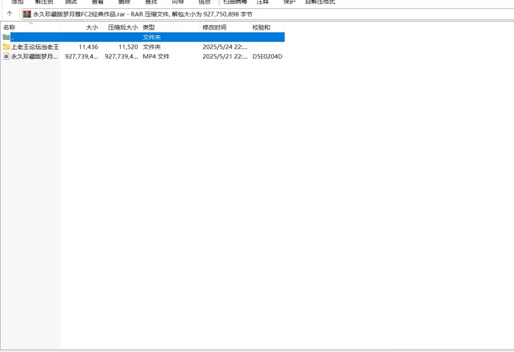Click the MP4 file icon for 永久珍藏版梦月...
Image resolution: width=514 pixels, height=352 pixels.
(x=6, y=57)
